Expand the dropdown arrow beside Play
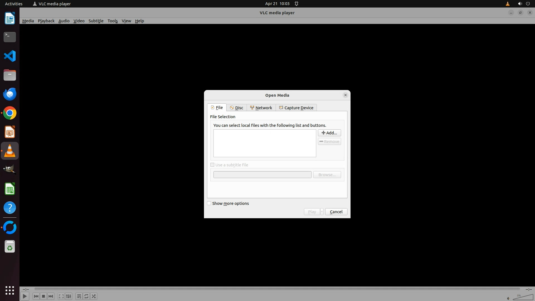 pyautogui.click(x=322, y=212)
